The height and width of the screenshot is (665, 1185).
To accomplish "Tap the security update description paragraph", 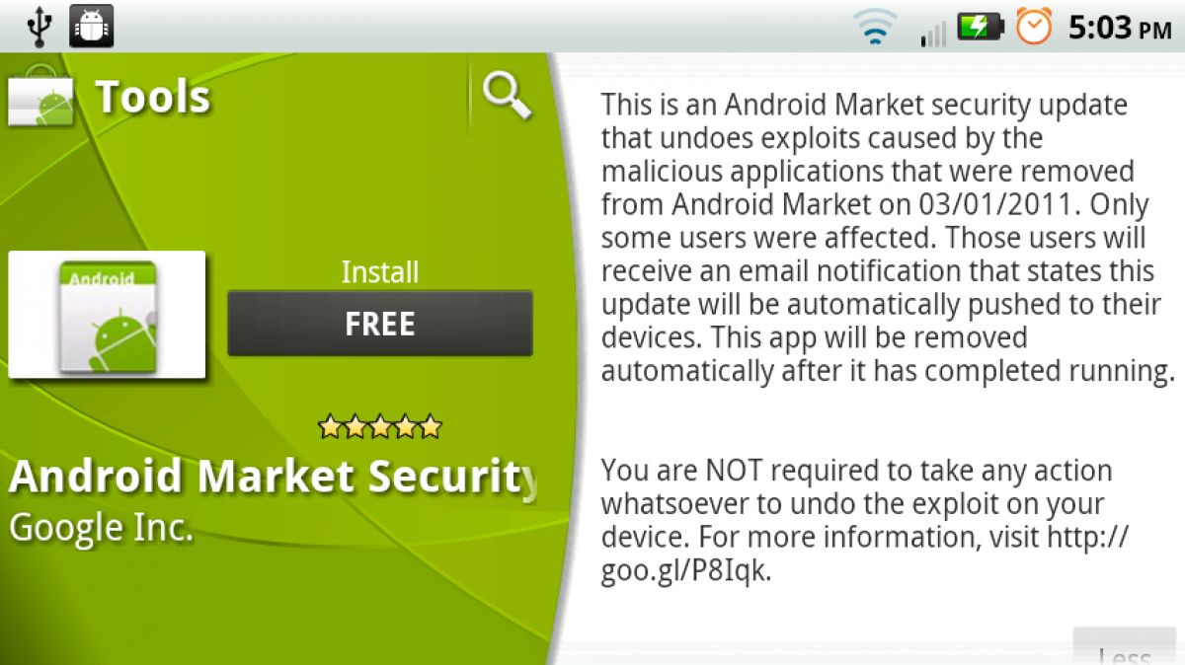I will pyautogui.click(x=887, y=238).
